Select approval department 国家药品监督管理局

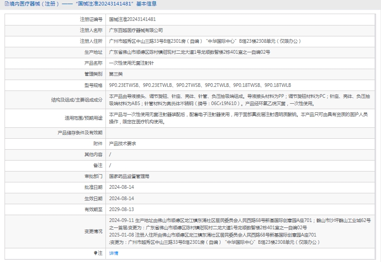129,176
